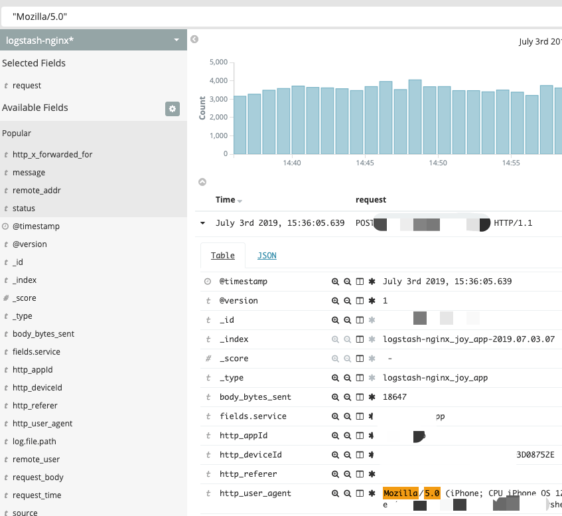
Task: Filter out the fields.service value
Action: (x=347, y=416)
